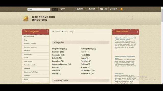Viewport: 163px width, 91px height.
Task: Open Internet (11) category link
Action: [58, 67]
